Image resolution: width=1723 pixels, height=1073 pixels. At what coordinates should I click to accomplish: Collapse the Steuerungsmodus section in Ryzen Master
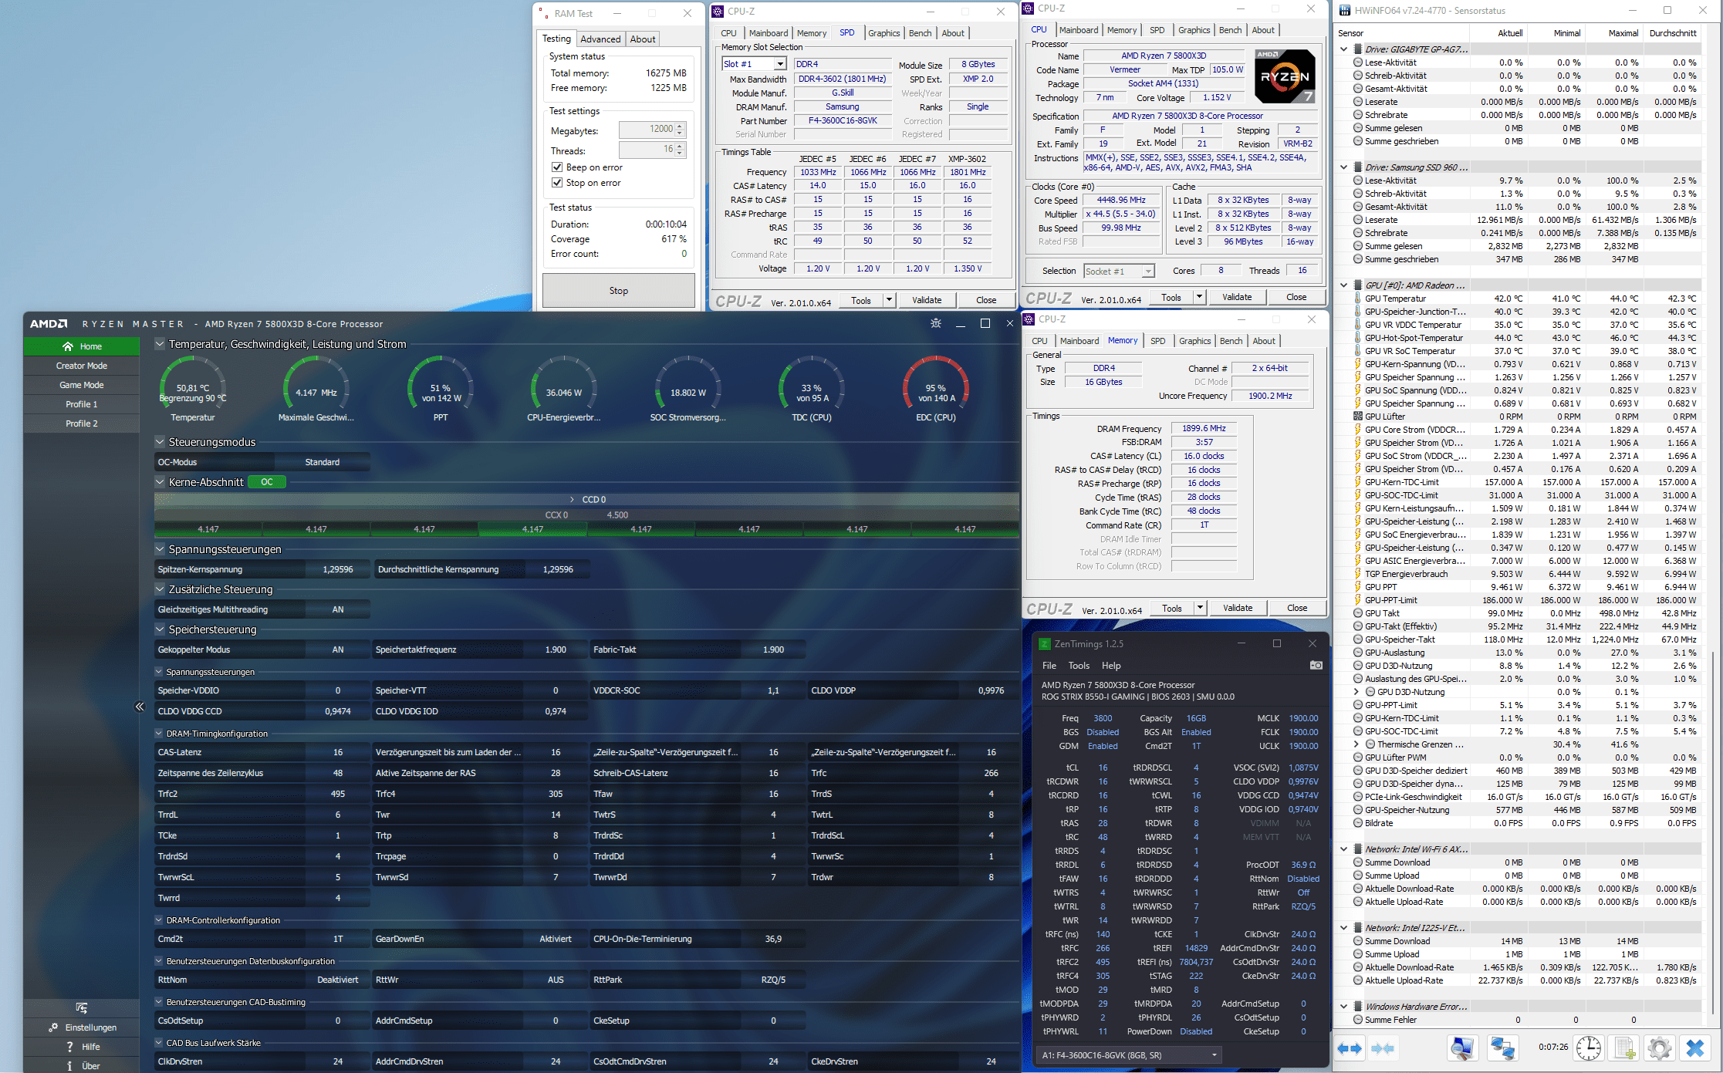[x=160, y=442]
